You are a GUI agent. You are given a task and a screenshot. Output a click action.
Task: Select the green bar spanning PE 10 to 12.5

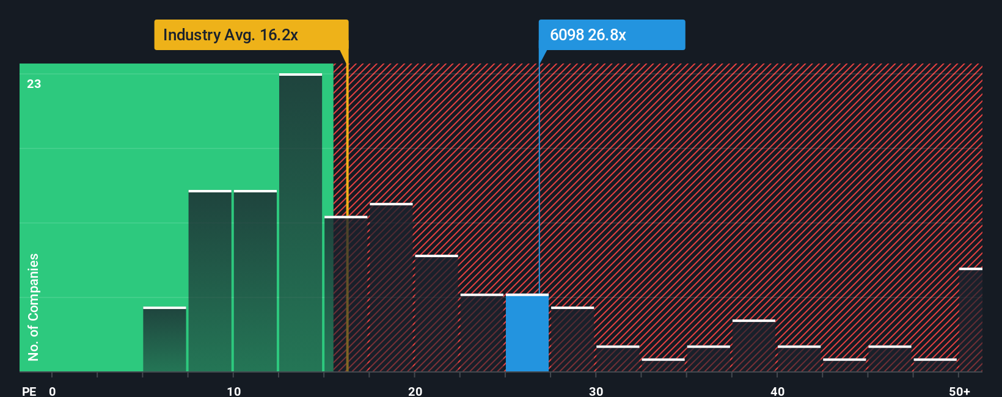pyautogui.click(x=255, y=281)
